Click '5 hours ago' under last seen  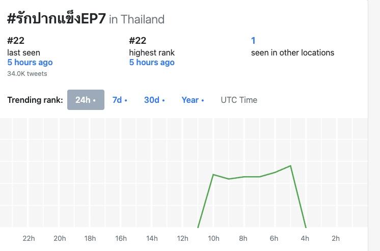(30, 62)
